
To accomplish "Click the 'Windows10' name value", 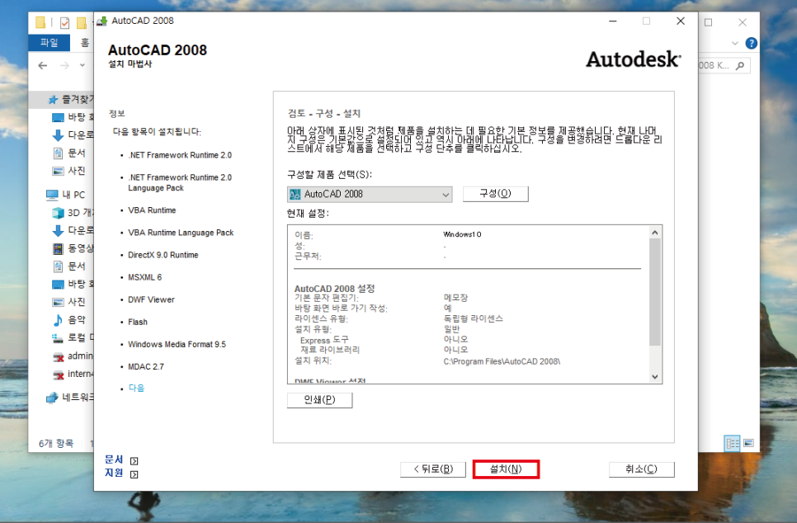I will (x=462, y=234).
